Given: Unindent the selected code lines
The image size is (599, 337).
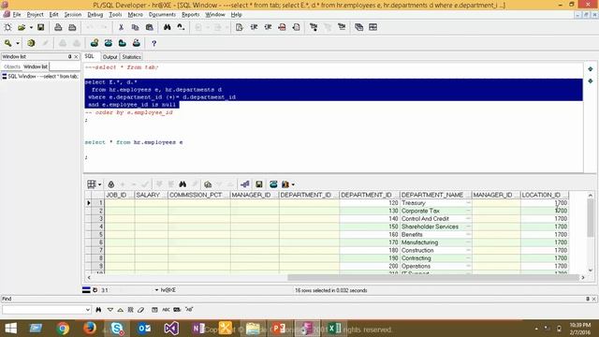Looking at the screenshot, I should tap(268, 27).
